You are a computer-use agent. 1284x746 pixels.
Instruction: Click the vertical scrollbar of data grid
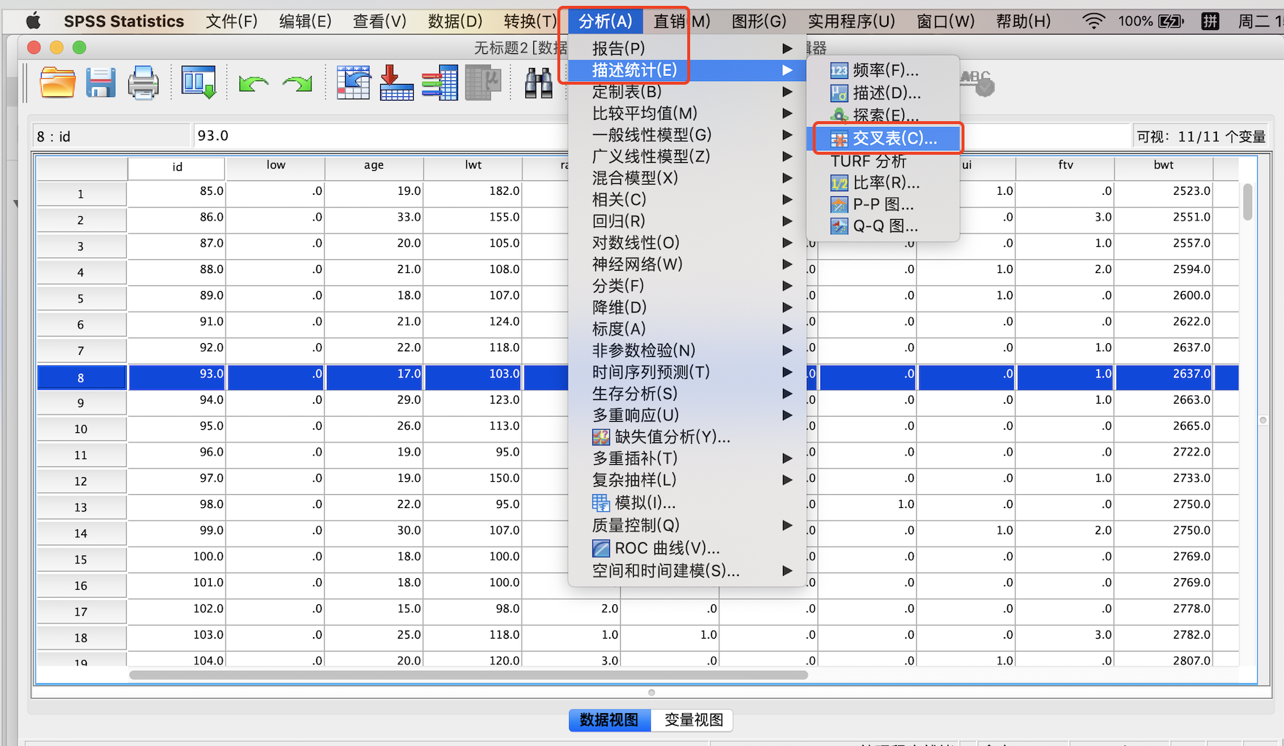click(1248, 201)
